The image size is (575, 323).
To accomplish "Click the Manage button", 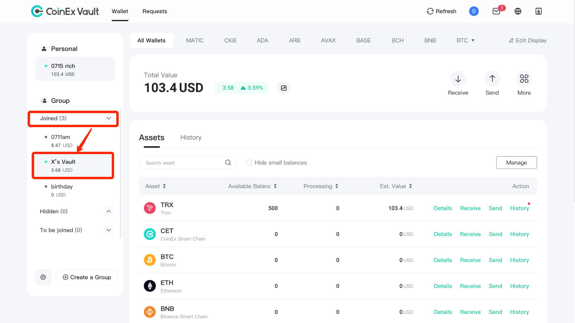I will [x=516, y=162].
